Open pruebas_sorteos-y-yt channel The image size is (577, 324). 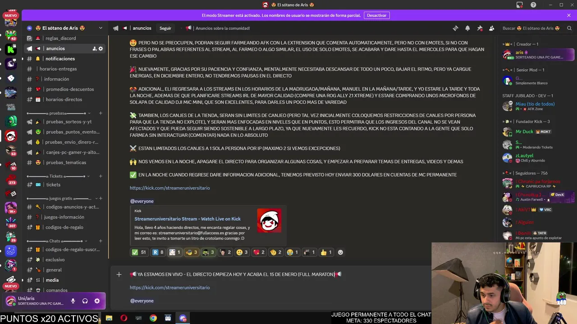point(64,121)
